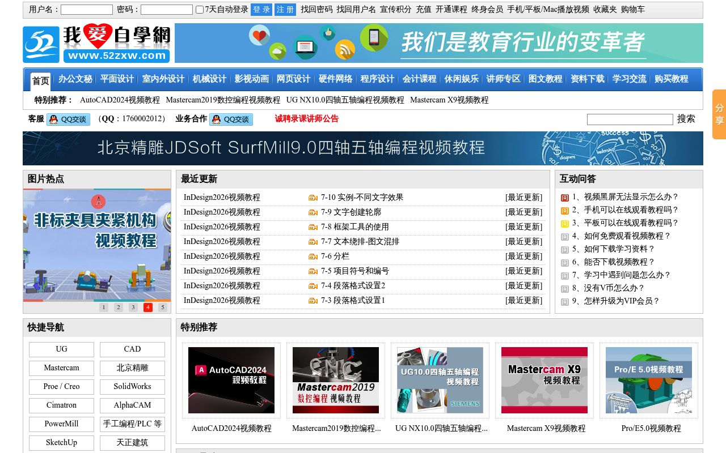Open the AlphaCAM quick navigation button
The image size is (726, 453).
(132, 405)
